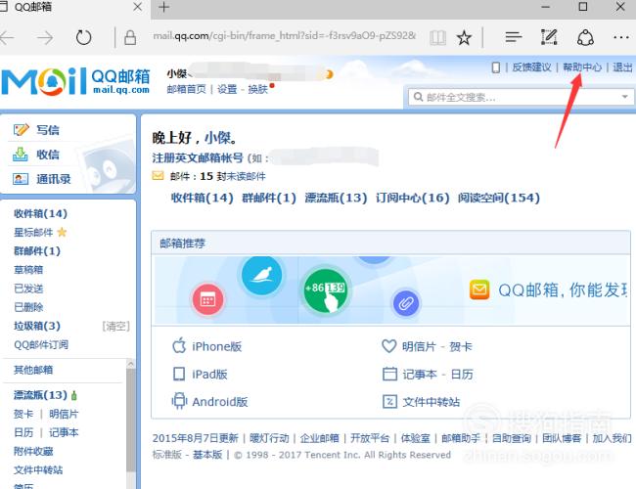Click the file transfer icon beside 文件中转站
Viewport: 636px width, 489px height.
click(x=389, y=401)
